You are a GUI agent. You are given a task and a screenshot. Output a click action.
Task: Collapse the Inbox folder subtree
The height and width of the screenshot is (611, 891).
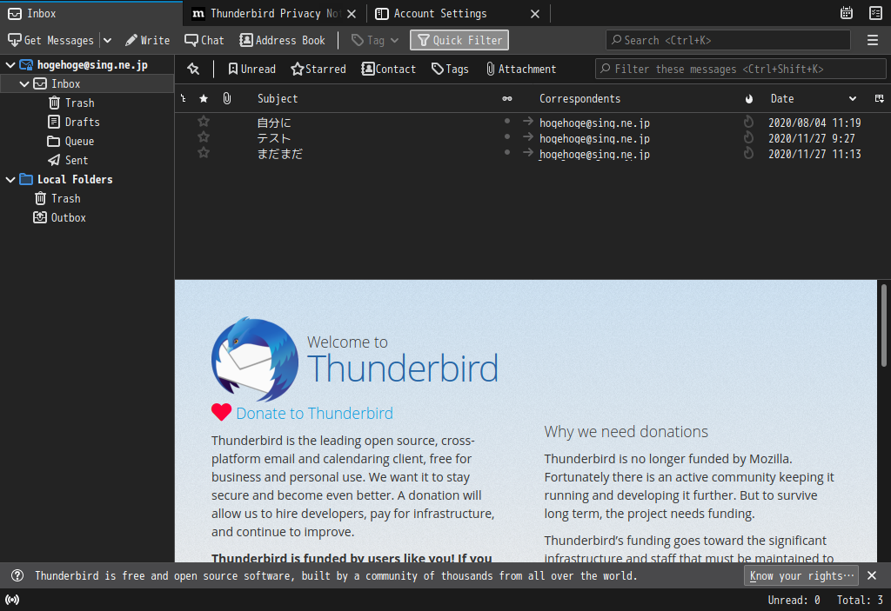pos(23,84)
